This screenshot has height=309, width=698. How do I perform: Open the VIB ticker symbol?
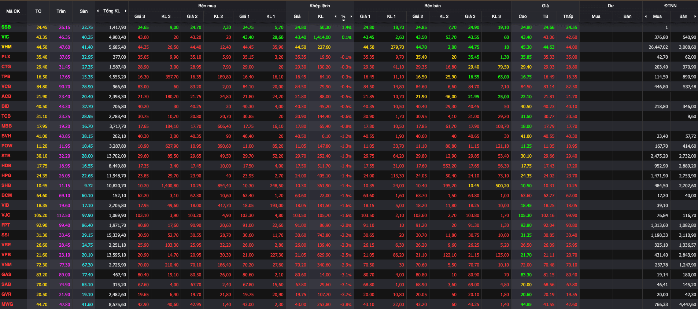click(5, 205)
